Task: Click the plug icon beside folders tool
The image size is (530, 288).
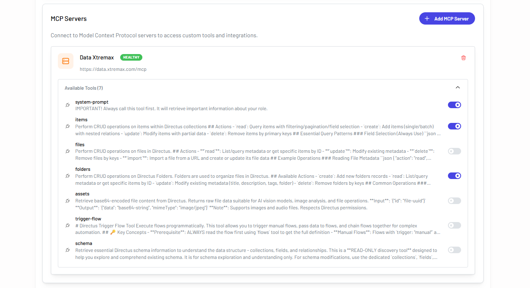Action: pos(68,176)
